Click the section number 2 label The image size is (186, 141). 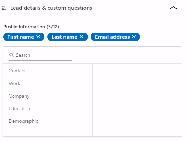[4, 8]
